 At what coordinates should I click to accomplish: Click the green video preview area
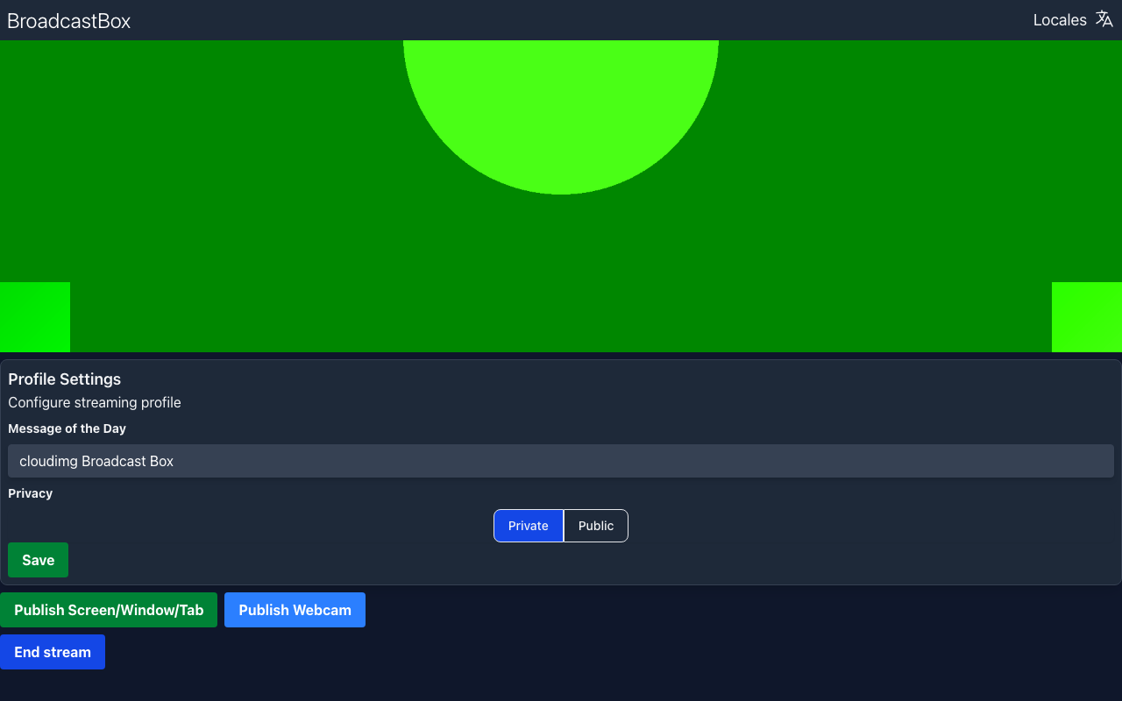(561, 196)
